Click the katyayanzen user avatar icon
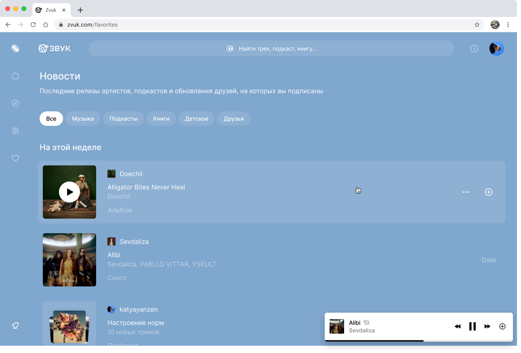This screenshot has height=353, width=521. 111,309
